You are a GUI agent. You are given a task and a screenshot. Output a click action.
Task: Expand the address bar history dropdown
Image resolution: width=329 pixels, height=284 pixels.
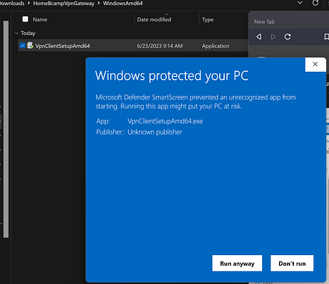pyautogui.click(x=300, y=3)
